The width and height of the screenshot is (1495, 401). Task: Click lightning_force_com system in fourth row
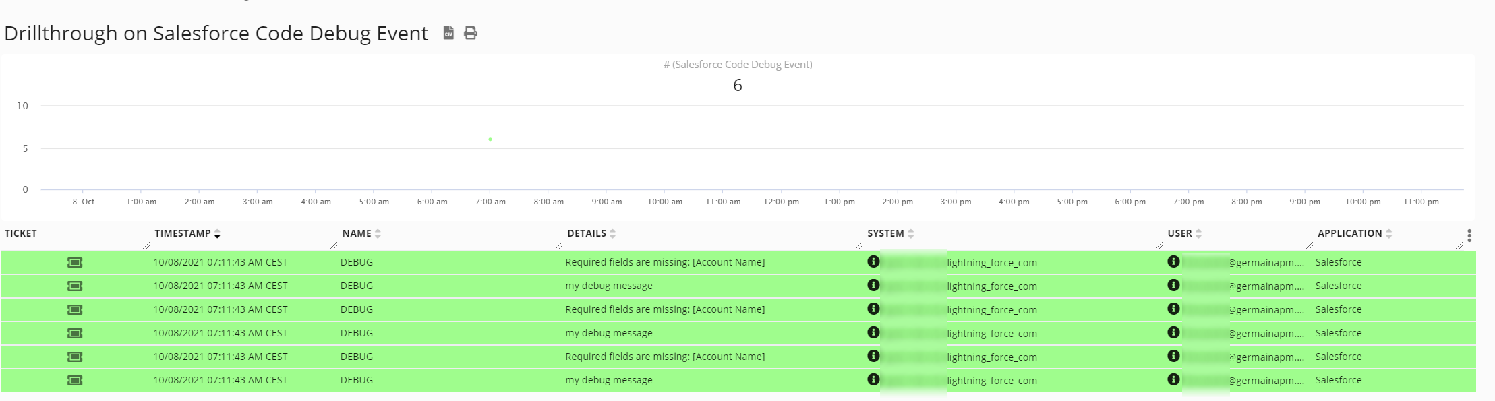click(991, 334)
